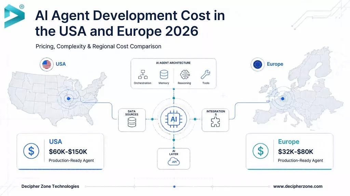The height and width of the screenshot is (196, 350).
Task: Click the AI Layer cloud API icon
Action: (174, 161)
